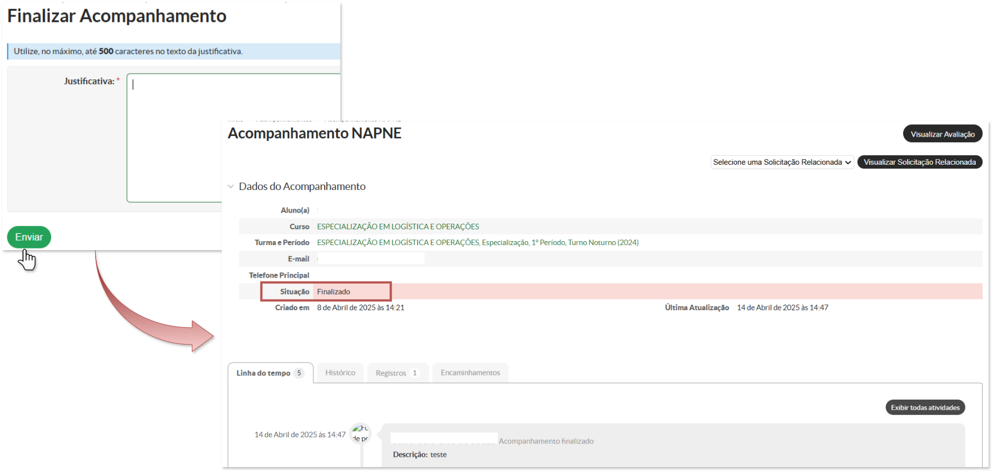Collapse the Dados do Acompanhamento section

coord(231,187)
